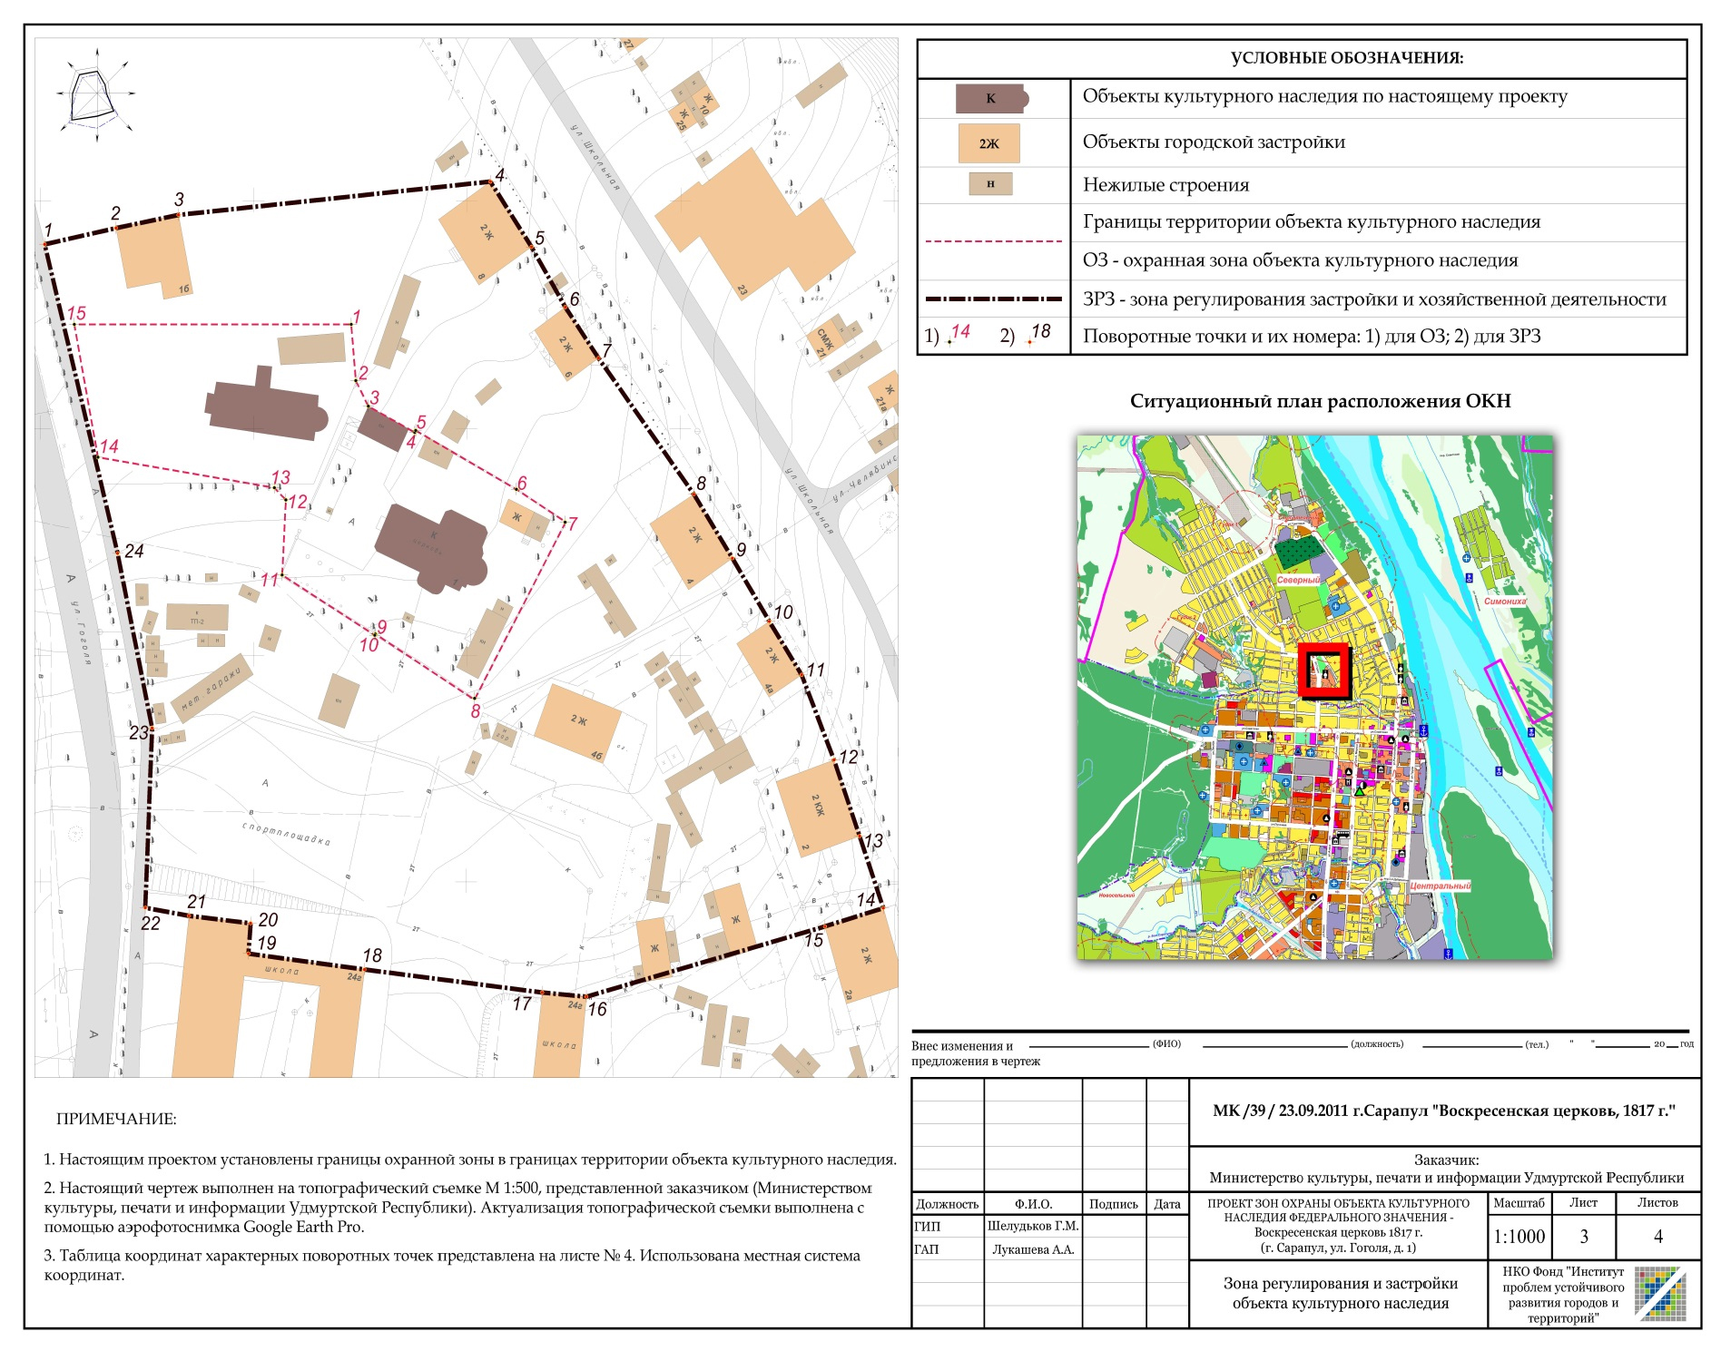The height and width of the screenshot is (1351, 1721).
Task: Click the 'ПРИМЕЧАНИЕ:' heading
Action: pyautogui.click(x=116, y=1119)
